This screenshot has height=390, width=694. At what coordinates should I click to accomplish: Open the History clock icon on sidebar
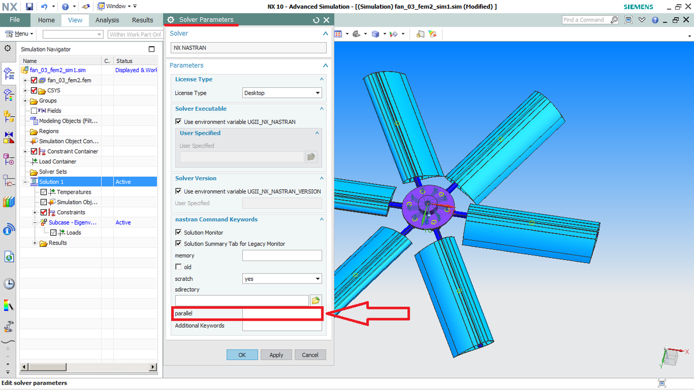[9, 284]
